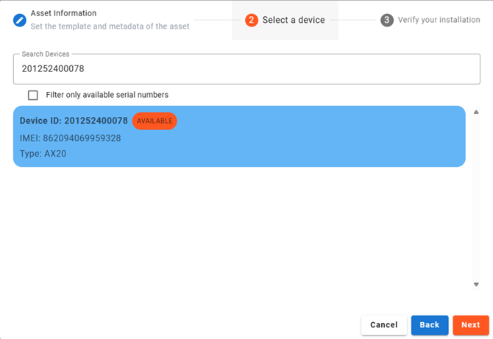493x339 pixels.
Task: Proceed by clicking the Next button
Action: pos(471,325)
